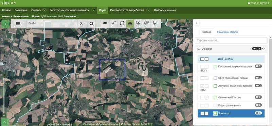Switch to the Намерени обекти tab
The image size is (272, 126).
click(x=228, y=32)
